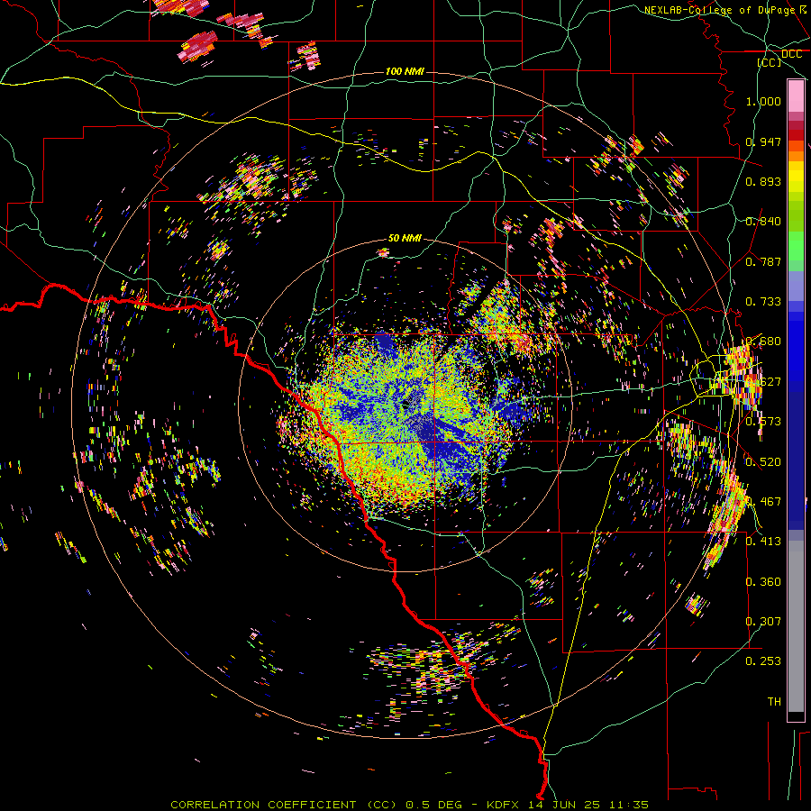Select the 0.520 scale value

[763, 462]
